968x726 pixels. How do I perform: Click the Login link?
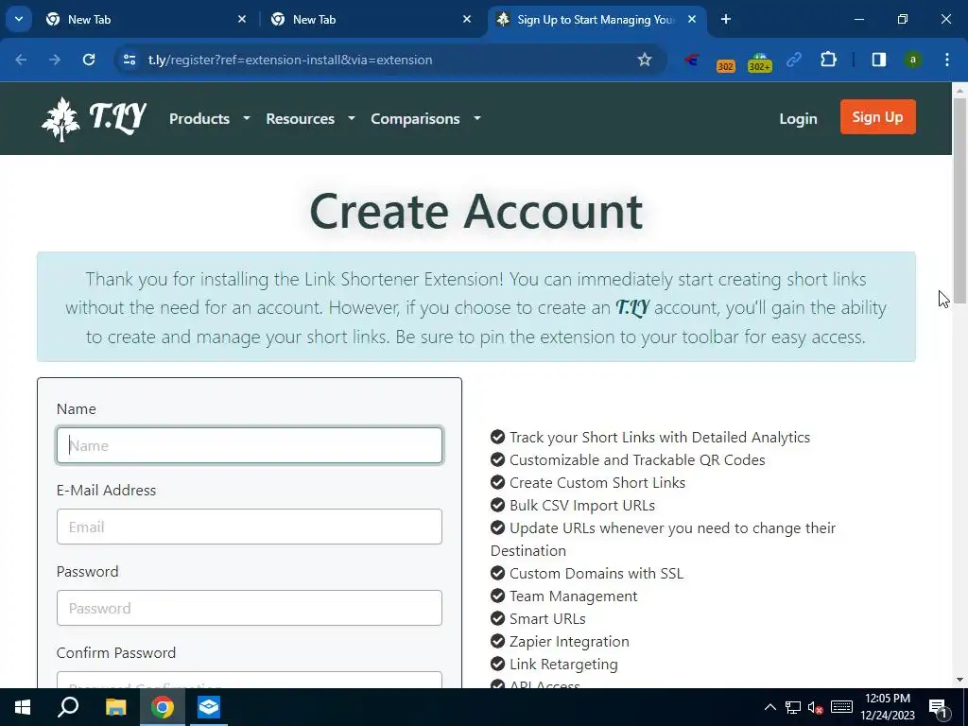point(798,118)
